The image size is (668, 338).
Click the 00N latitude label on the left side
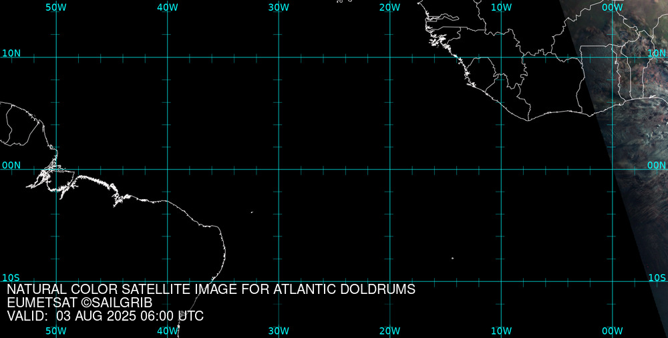pos(11,166)
